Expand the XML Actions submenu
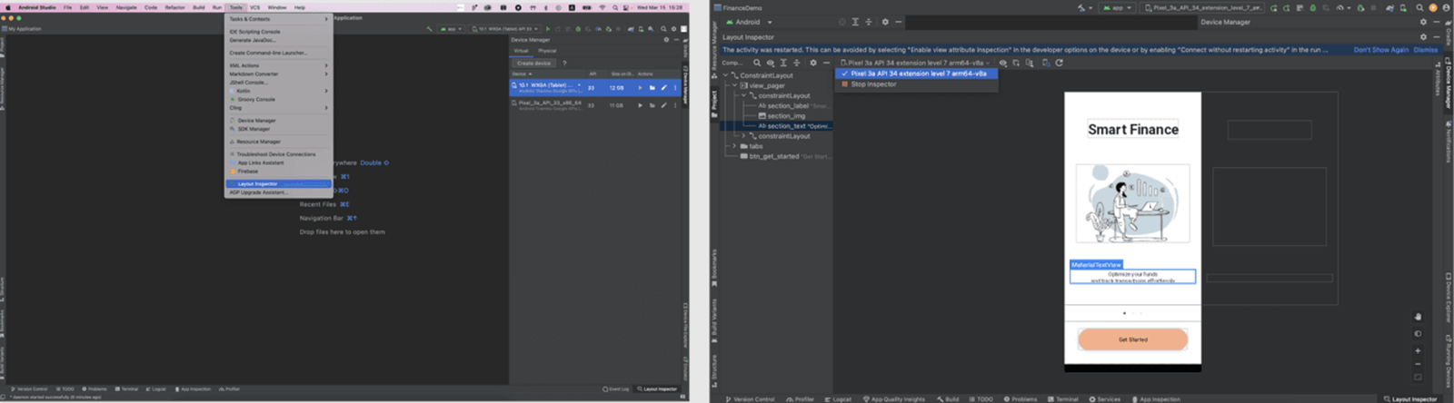1454x403 pixels. [x=278, y=65]
